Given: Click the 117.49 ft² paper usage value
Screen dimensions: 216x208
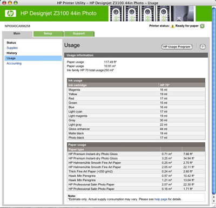Looking at the screenshot, I should [x=110, y=62].
